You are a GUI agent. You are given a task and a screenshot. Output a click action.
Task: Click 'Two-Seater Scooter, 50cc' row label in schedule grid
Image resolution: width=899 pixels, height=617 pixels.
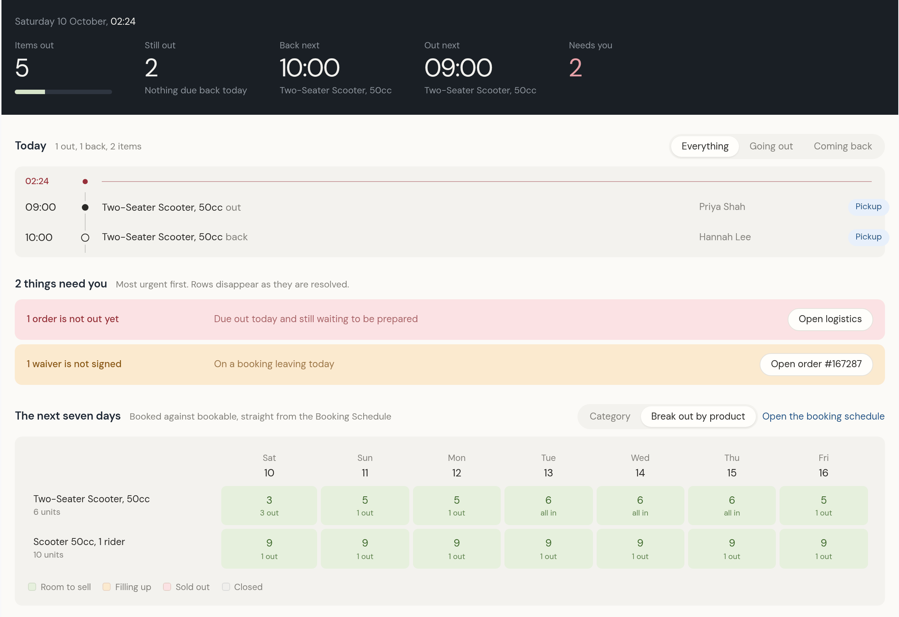pyautogui.click(x=91, y=499)
